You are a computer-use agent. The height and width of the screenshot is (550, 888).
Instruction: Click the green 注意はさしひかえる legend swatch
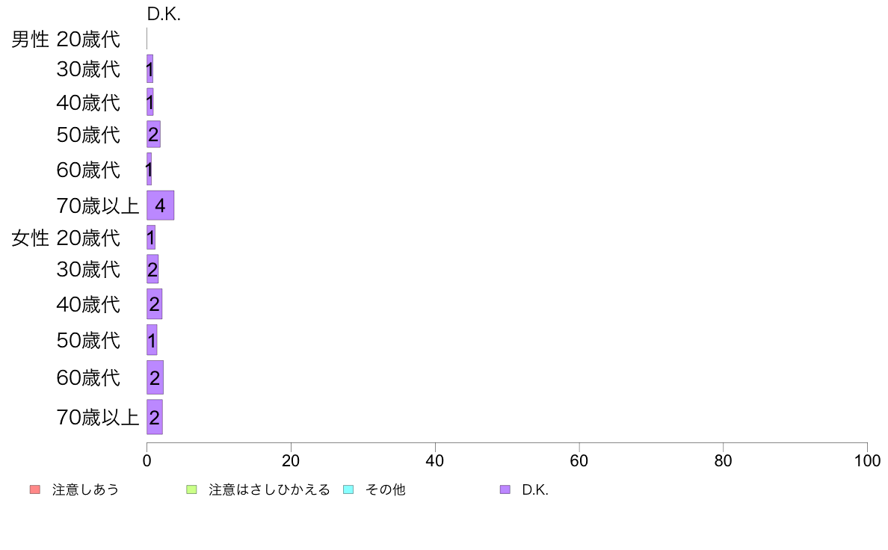point(191,489)
